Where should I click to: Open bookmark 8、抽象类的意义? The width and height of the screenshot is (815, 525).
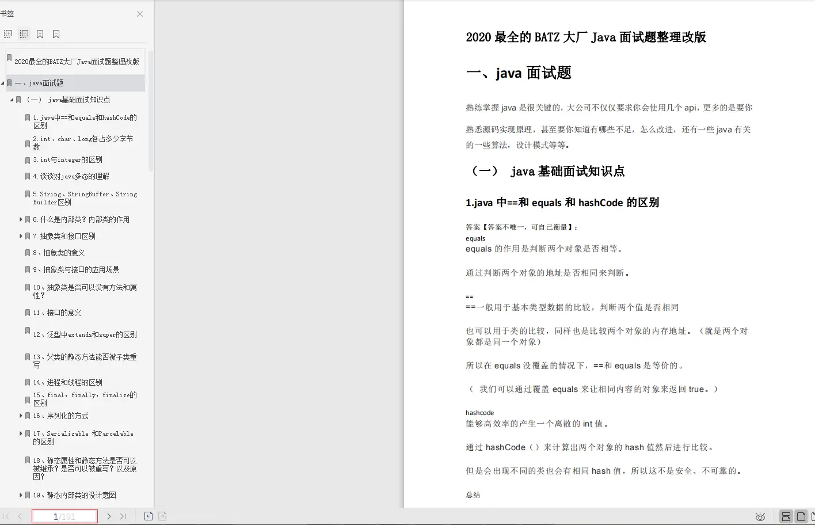click(x=59, y=253)
